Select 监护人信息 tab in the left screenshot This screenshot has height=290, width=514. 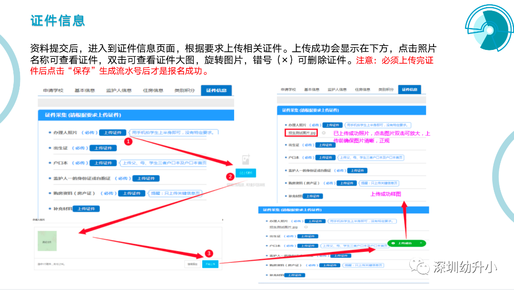pyautogui.click(x=119, y=90)
